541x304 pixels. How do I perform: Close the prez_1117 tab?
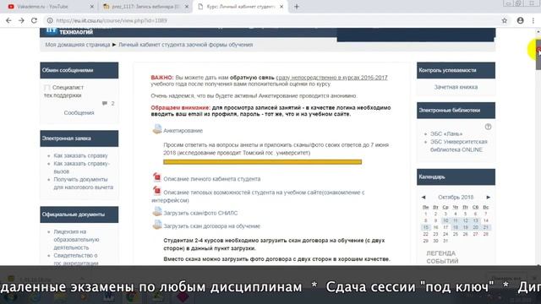187,7
